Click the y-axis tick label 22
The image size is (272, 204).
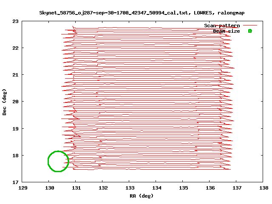(15, 48)
